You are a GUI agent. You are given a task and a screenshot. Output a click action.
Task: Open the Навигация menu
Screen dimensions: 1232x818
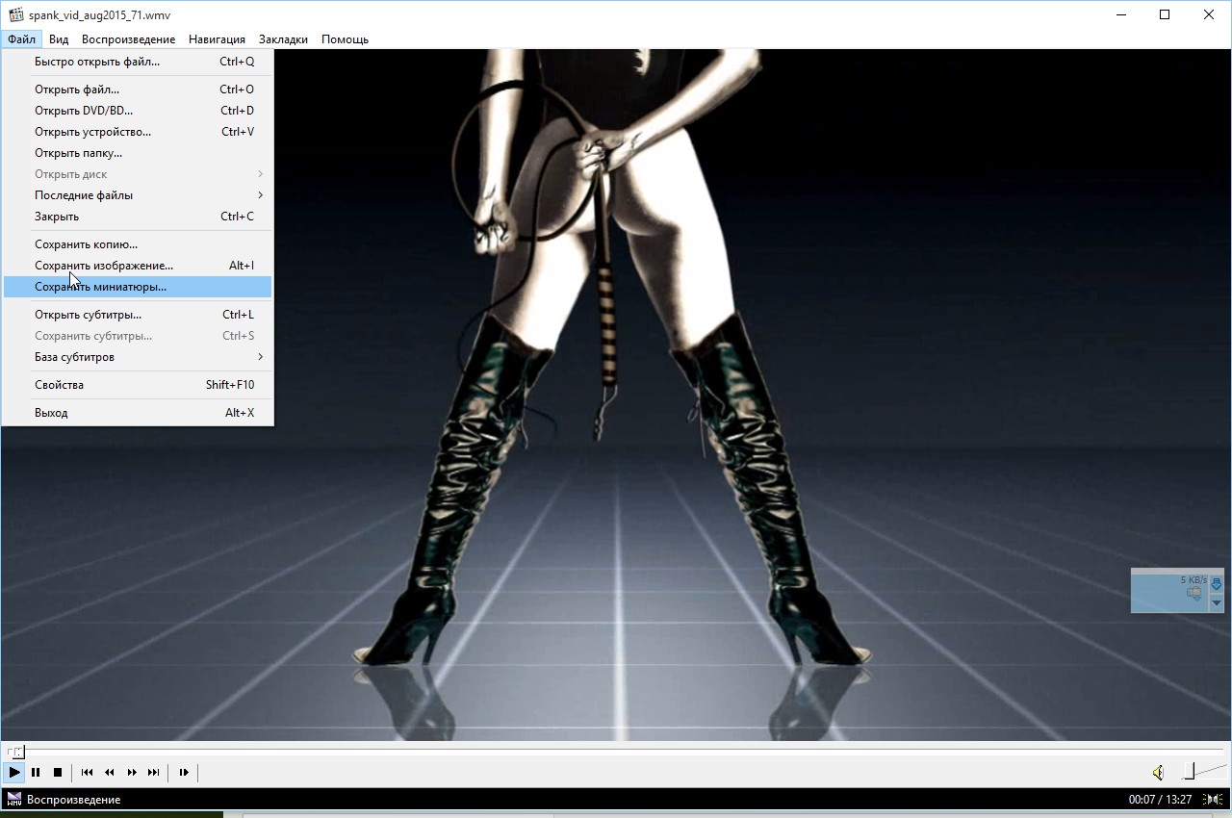[x=217, y=39]
